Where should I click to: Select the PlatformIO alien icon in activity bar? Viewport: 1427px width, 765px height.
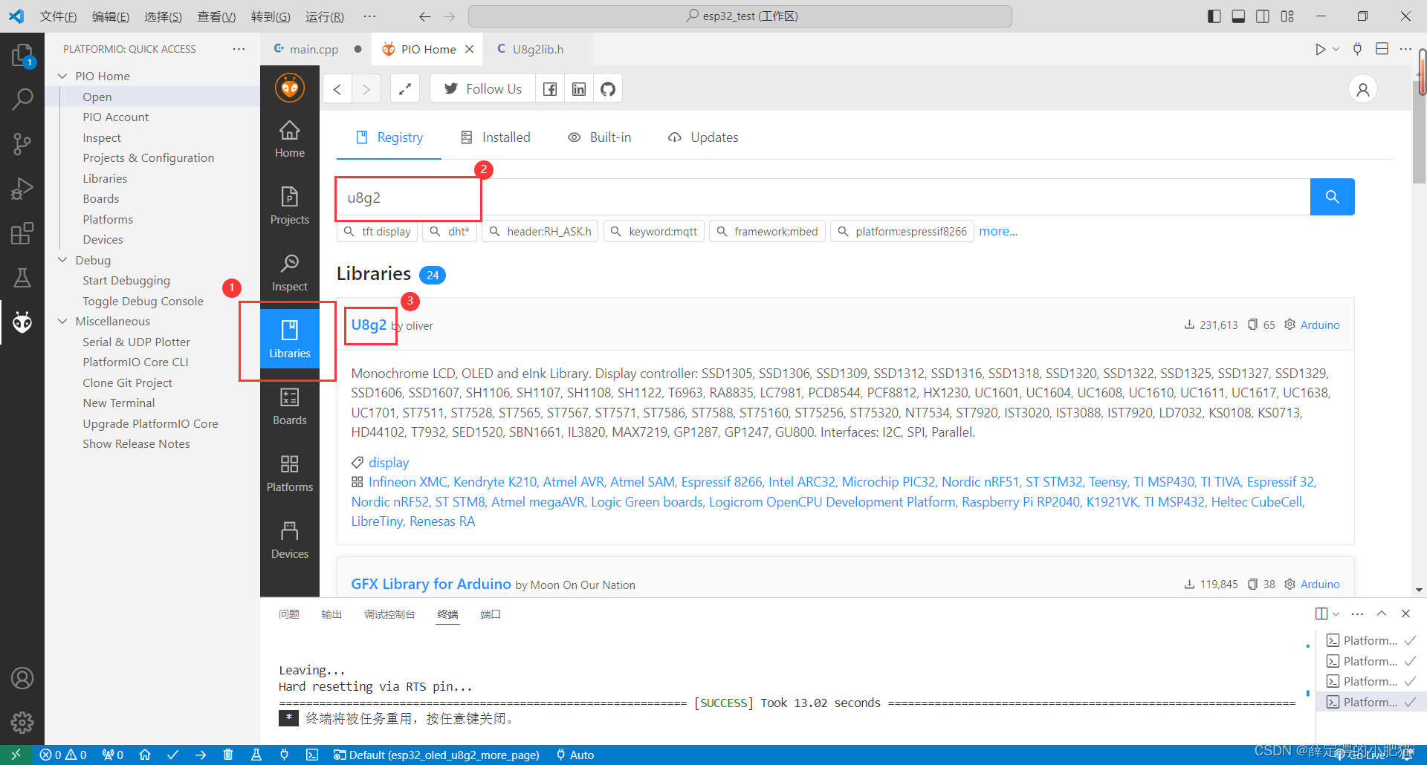[x=22, y=322]
